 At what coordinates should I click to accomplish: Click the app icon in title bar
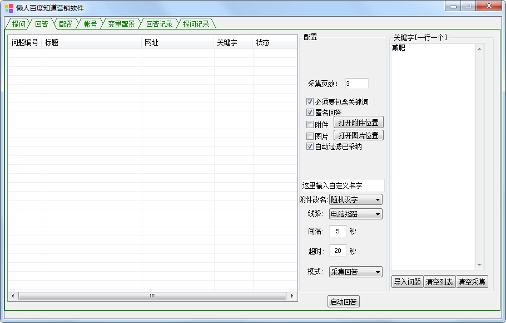9,8
